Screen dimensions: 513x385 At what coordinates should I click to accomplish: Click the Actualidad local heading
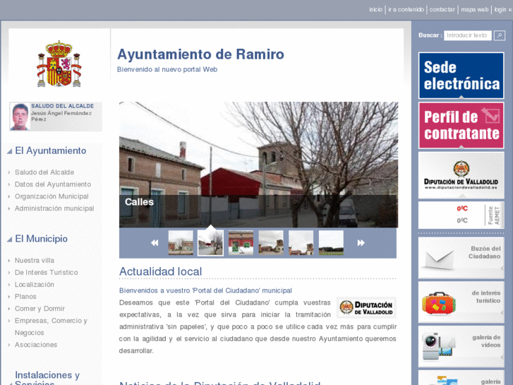pyautogui.click(x=160, y=271)
